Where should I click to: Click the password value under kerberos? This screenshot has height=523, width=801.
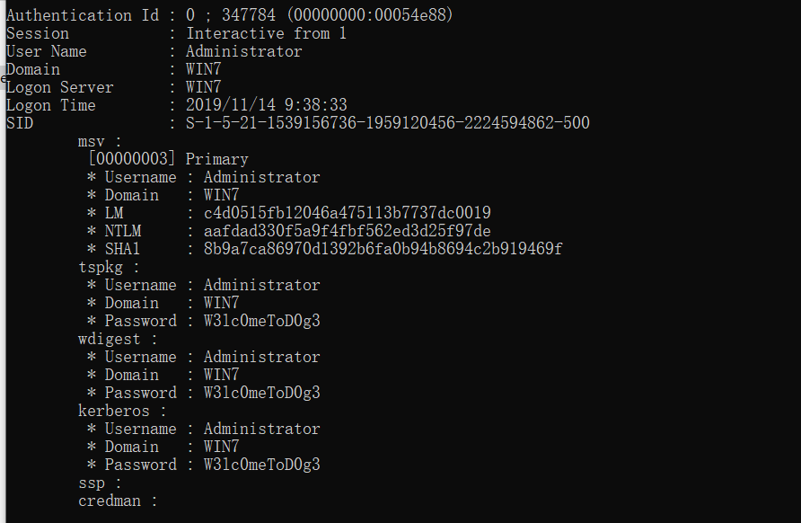tap(261, 465)
